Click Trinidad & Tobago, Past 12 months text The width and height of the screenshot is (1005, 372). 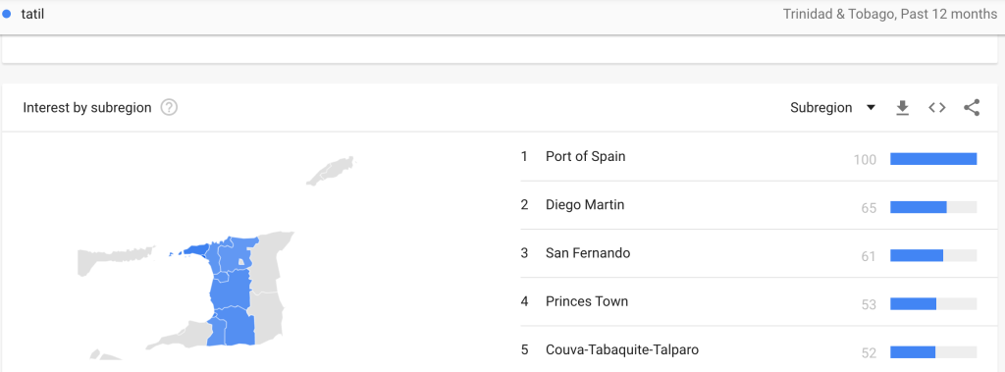[x=889, y=14]
